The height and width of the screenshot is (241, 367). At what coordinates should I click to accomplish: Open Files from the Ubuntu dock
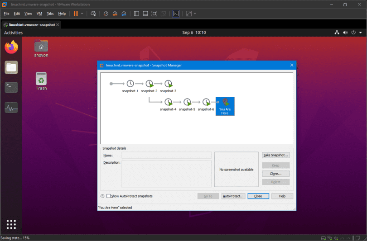[11, 67]
